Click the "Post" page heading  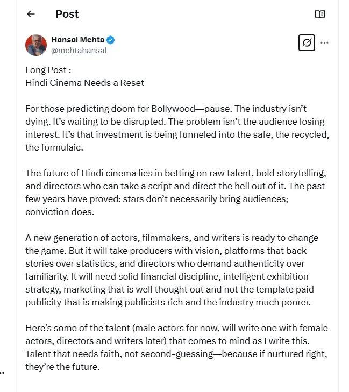67,15
